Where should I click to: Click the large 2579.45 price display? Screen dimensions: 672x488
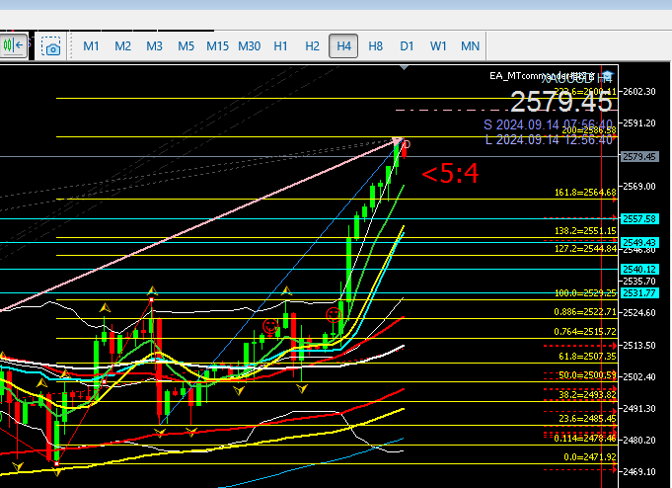[561, 102]
